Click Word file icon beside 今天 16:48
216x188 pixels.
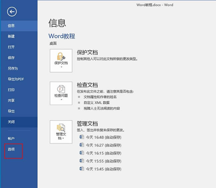[82, 137]
